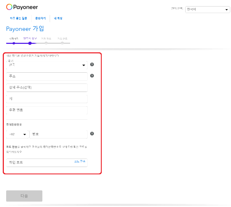
Task: Select the fourth progress step dot
Action: (62, 43)
